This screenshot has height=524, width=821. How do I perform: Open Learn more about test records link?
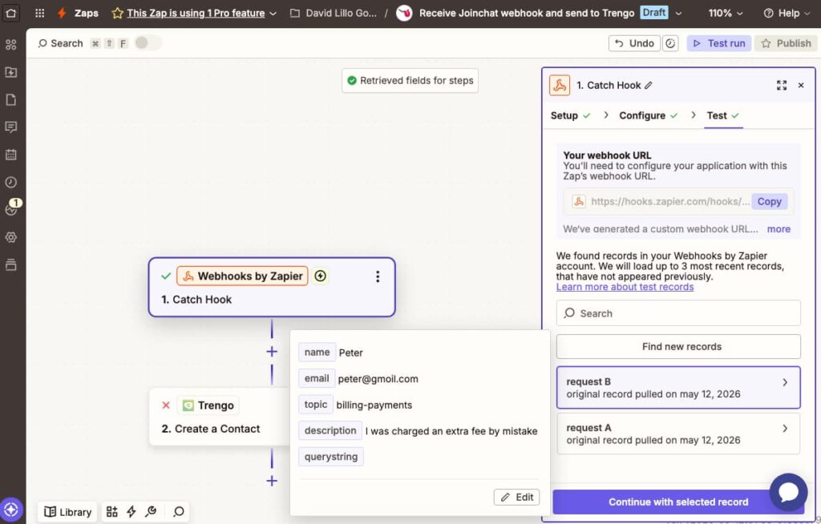tap(625, 287)
